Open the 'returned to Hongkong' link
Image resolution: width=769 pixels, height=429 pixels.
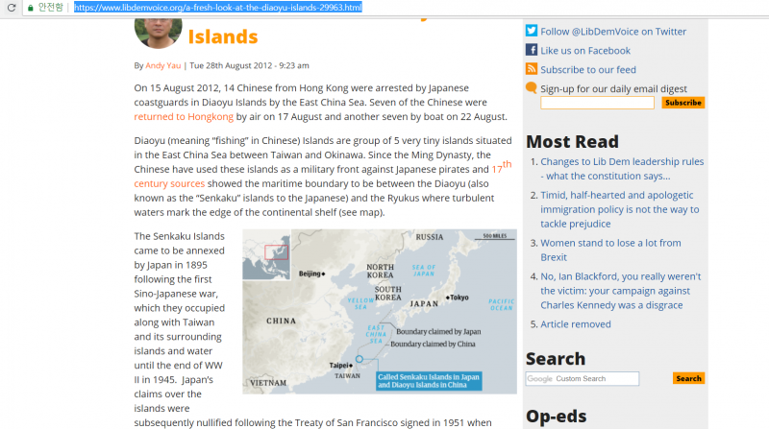(x=184, y=117)
